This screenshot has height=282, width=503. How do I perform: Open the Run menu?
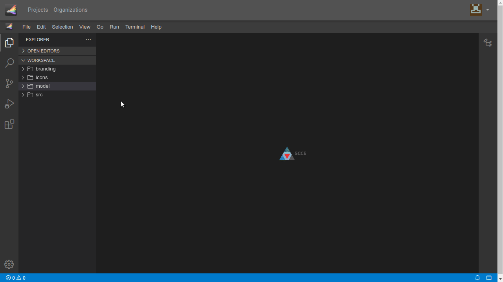[x=114, y=27]
